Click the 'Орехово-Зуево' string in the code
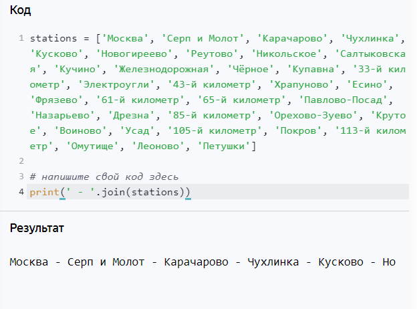This screenshot has width=417, height=309. (x=313, y=116)
